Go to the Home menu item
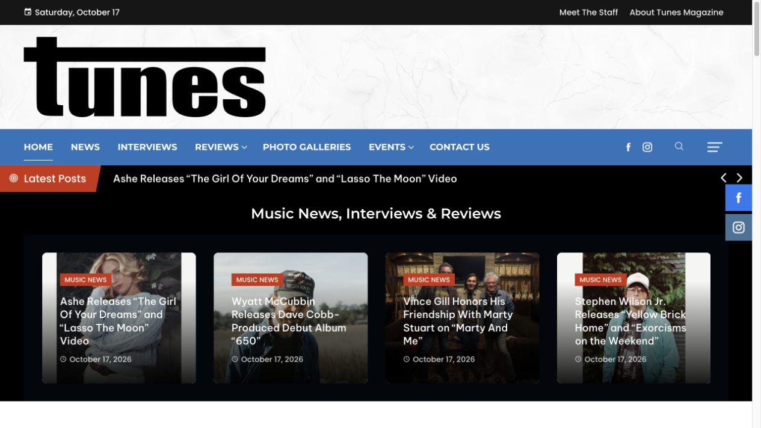This screenshot has height=428, width=761. click(39, 147)
